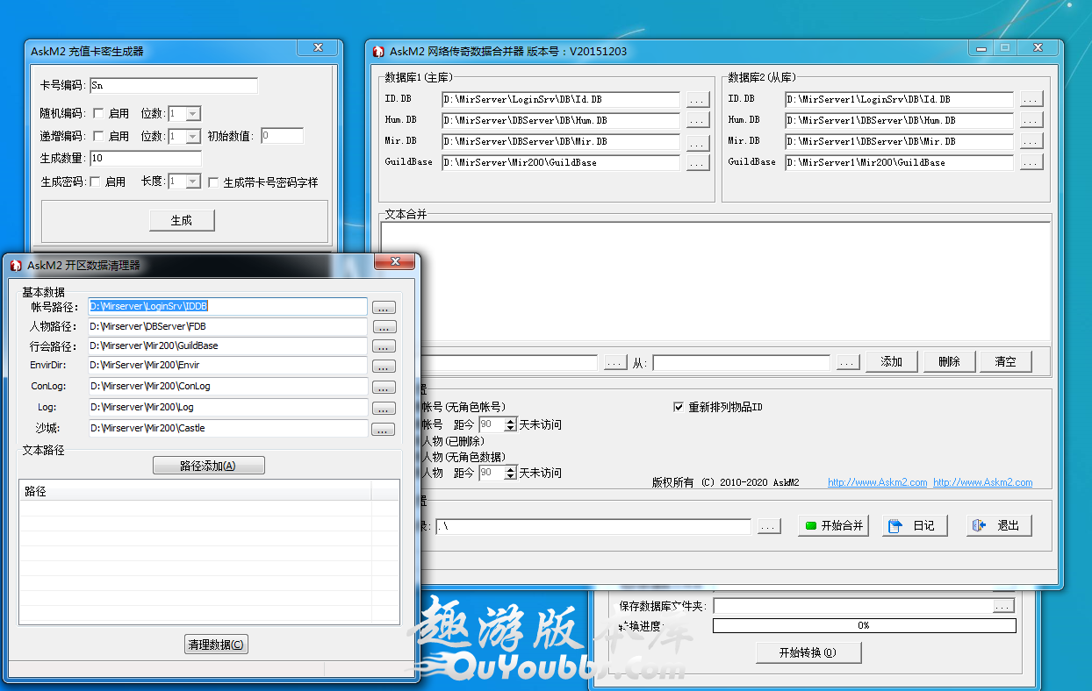Click the 清理数据(C) button
The image size is (1092, 691).
216,645
